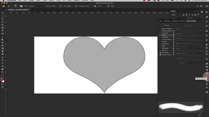Screen dimensions: 209x117
Task: Enable airbrush-style build-up icon
Action: pyautogui.click(x=76, y=6)
